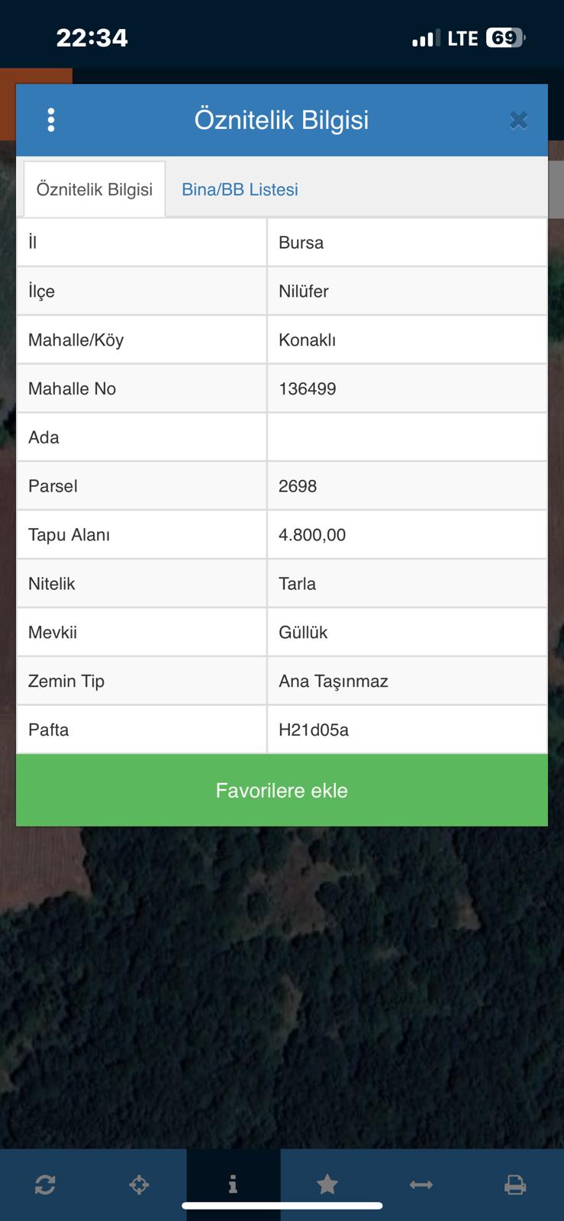Image resolution: width=564 pixels, height=1221 pixels.
Task: Tap the empty Ada value cell
Action: click(x=407, y=437)
